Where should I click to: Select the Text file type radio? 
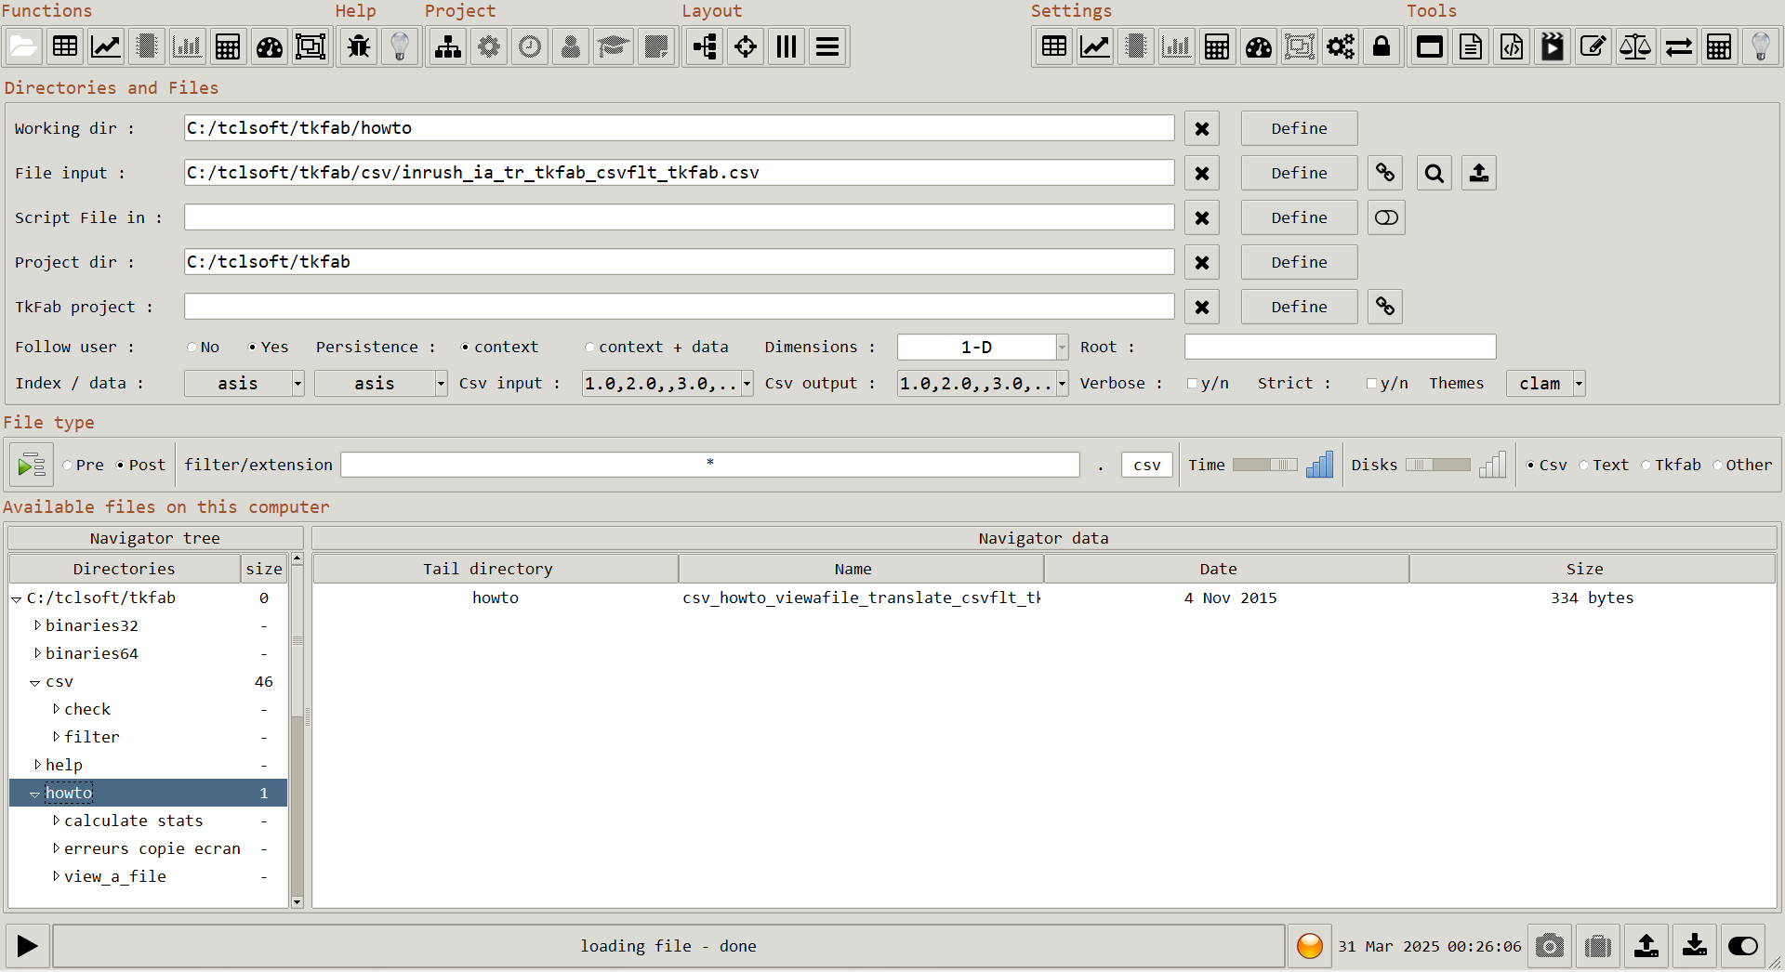[x=1584, y=466]
